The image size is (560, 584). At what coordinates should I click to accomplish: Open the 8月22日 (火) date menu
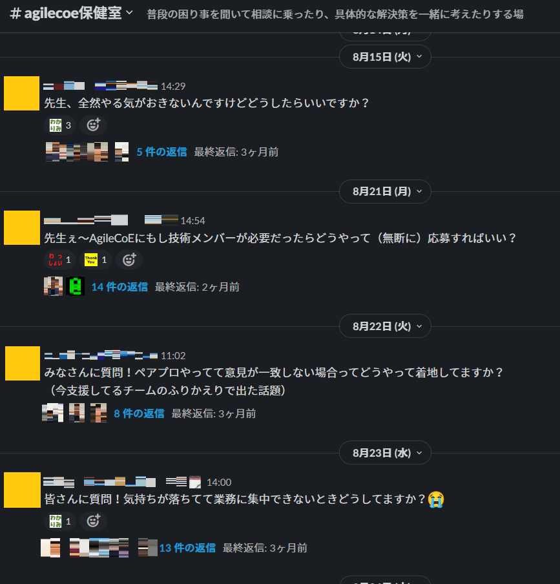tap(385, 326)
